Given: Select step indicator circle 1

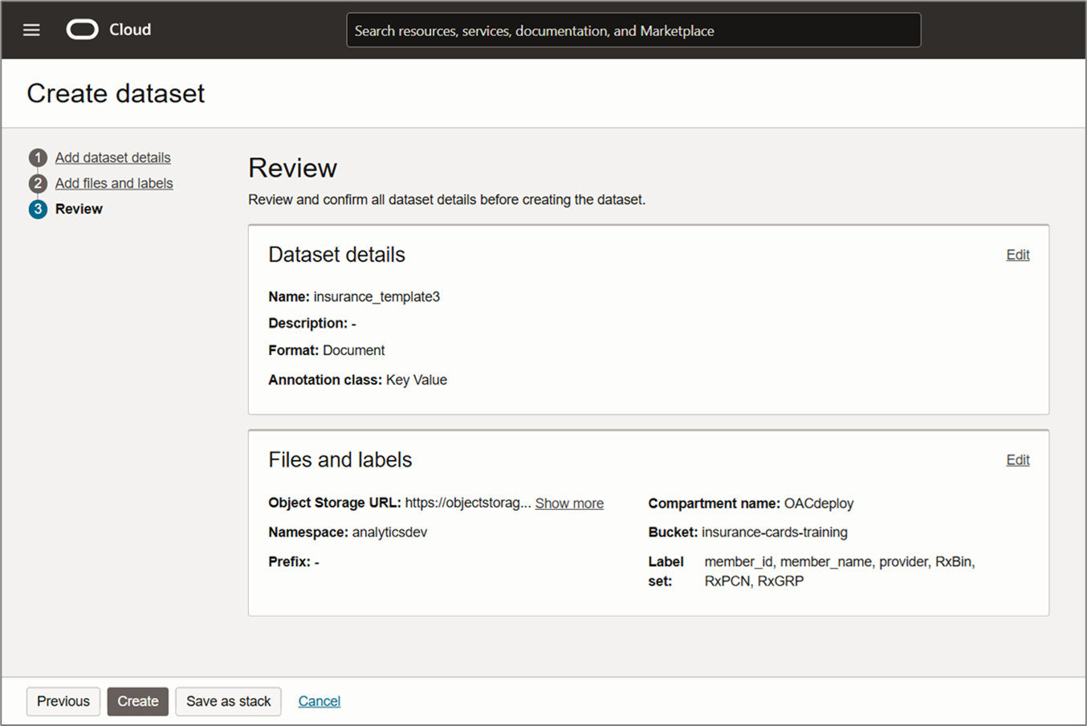Looking at the screenshot, I should click(x=38, y=157).
